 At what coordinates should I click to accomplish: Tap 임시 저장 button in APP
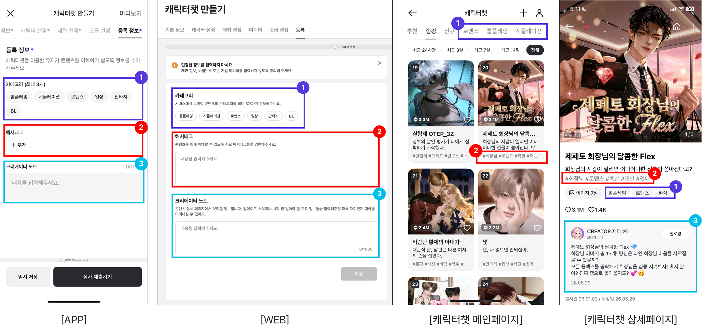tap(28, 277)
